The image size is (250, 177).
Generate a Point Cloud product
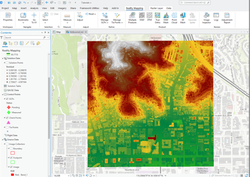point(174,18)
